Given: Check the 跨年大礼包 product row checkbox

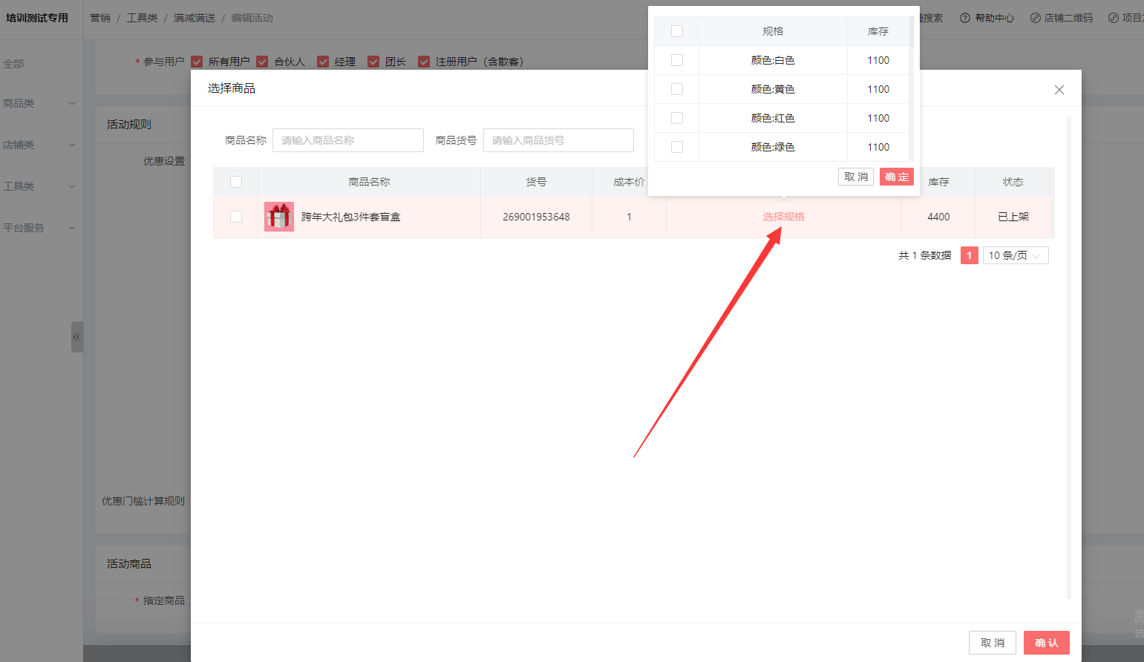Looking at the screenshot, I should tap(236, 217).
